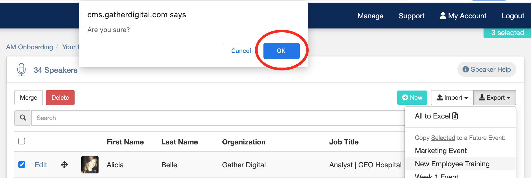Collapse the Export dropdown
Image resolution: width=531 pixels, height=178 pixels.
coord(495,98)
